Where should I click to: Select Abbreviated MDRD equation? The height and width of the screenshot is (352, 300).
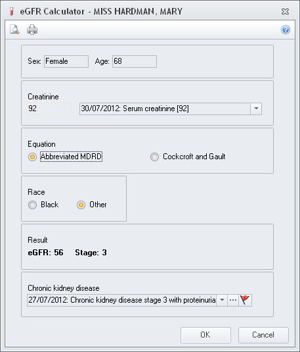point(32,157)
